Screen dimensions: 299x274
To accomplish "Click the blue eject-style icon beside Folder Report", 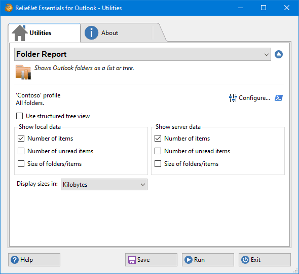I will (x=279, y=54).
